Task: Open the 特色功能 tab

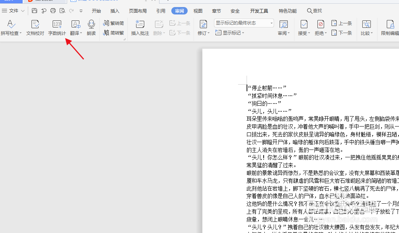Action: click(x=288, y=11)
